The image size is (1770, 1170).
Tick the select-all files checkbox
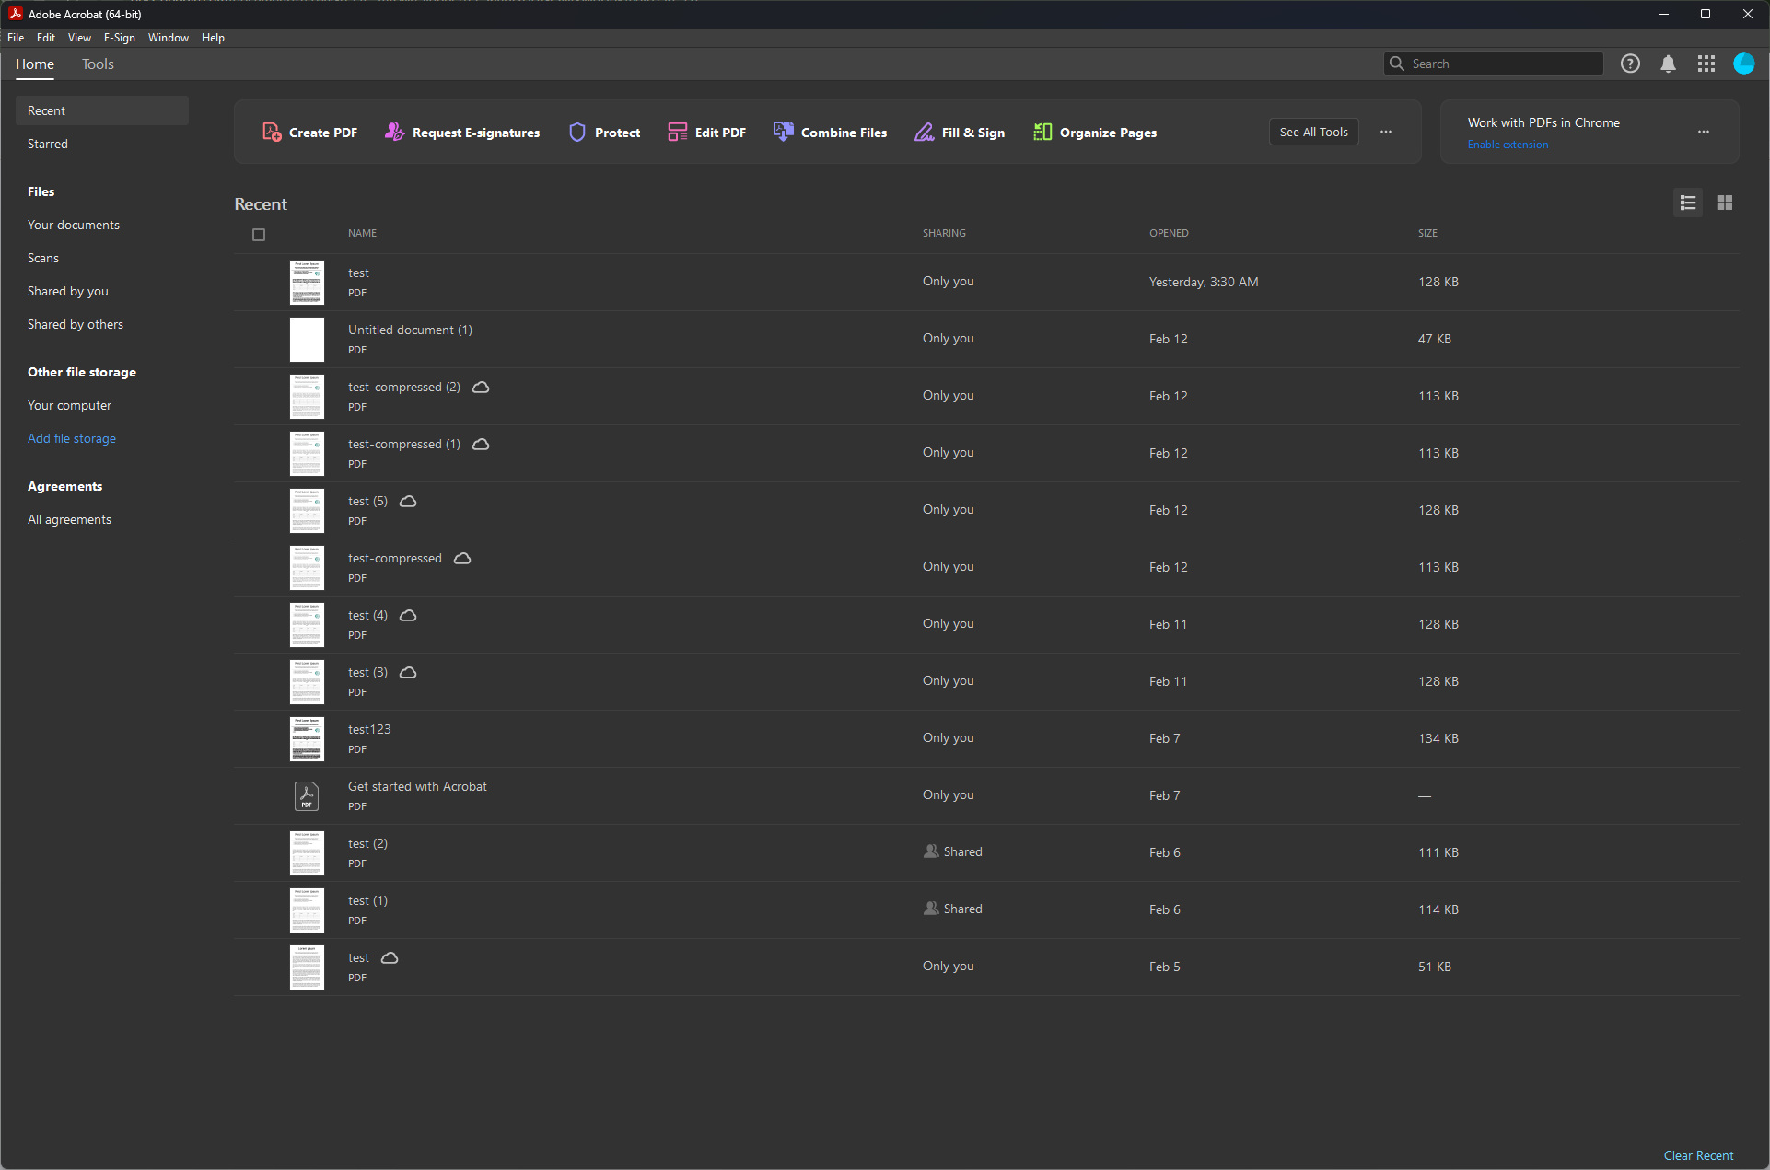tap(259, 235)
